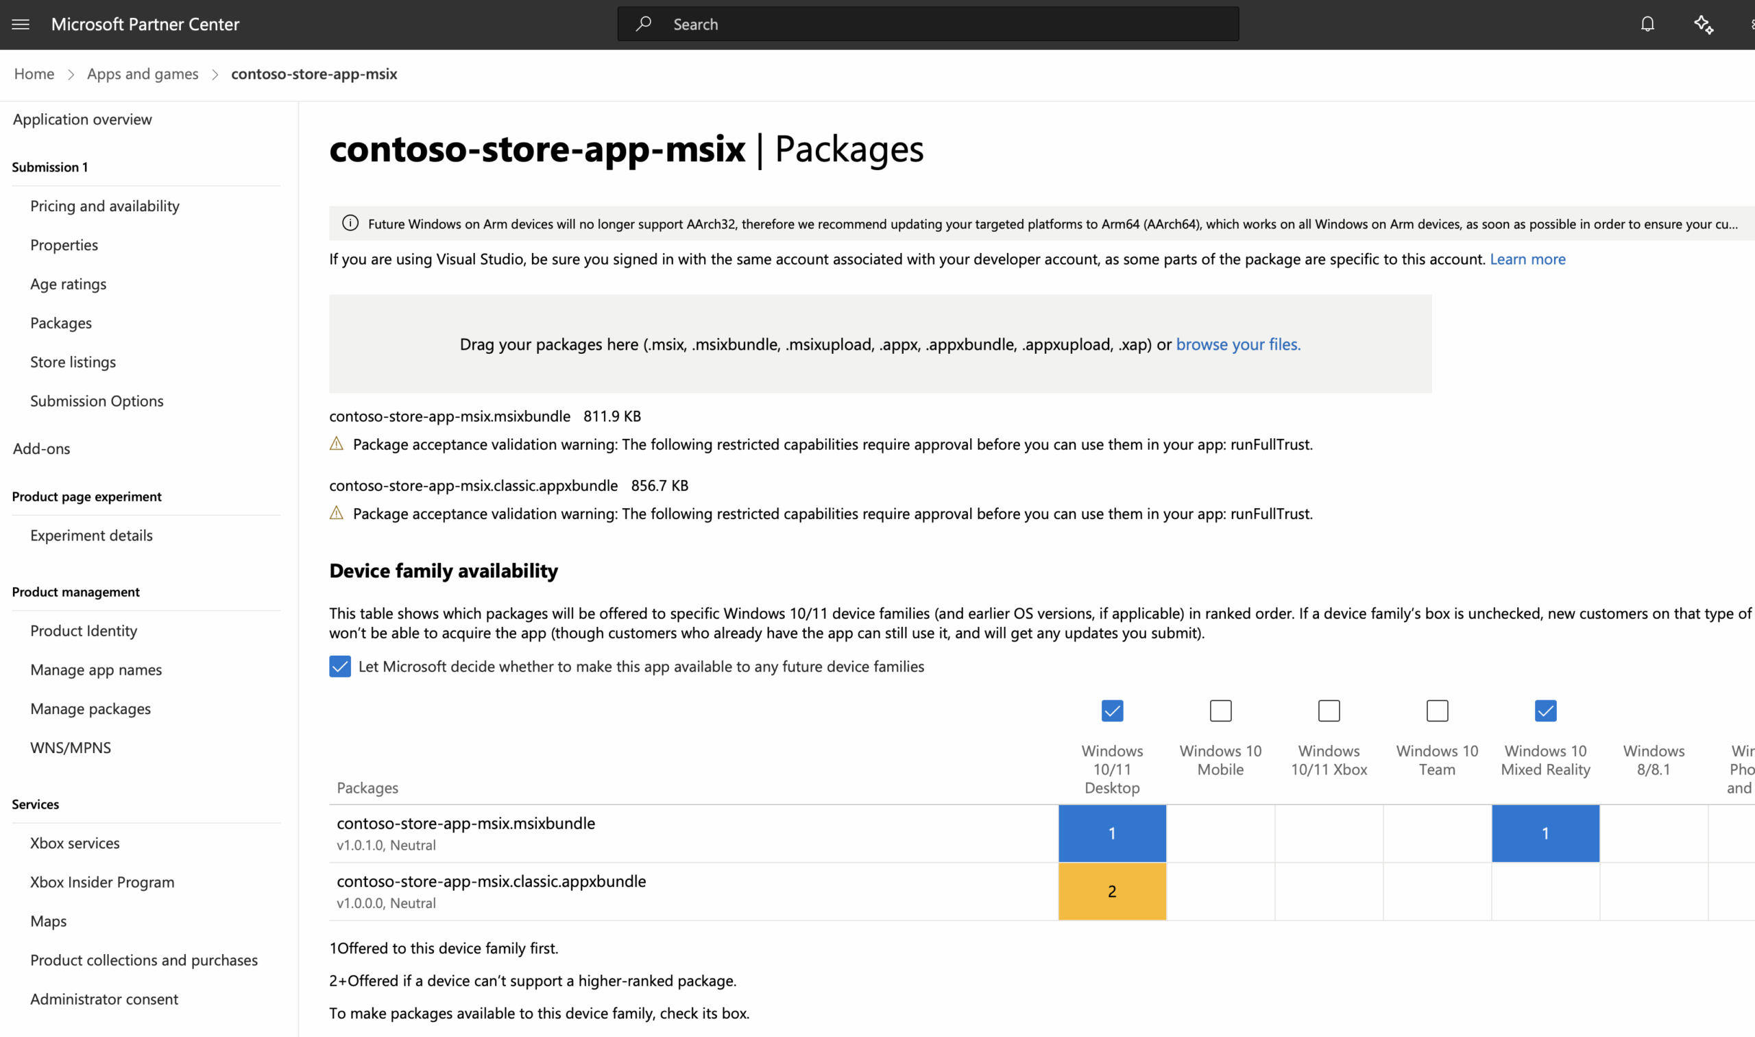Image resolution: width=1755 pixels, height=1037 pixels.
Task: Enable Windows 10 Mobile device family
Action: [1220, 710]
